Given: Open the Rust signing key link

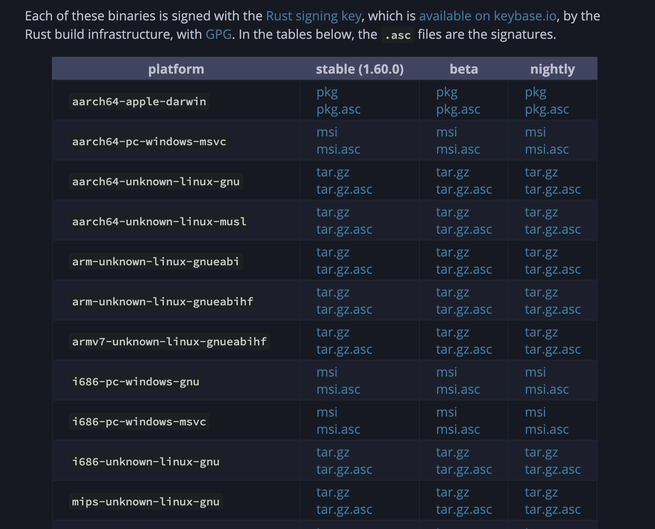Looking at the screenshot, I should [x=314, y=16].
